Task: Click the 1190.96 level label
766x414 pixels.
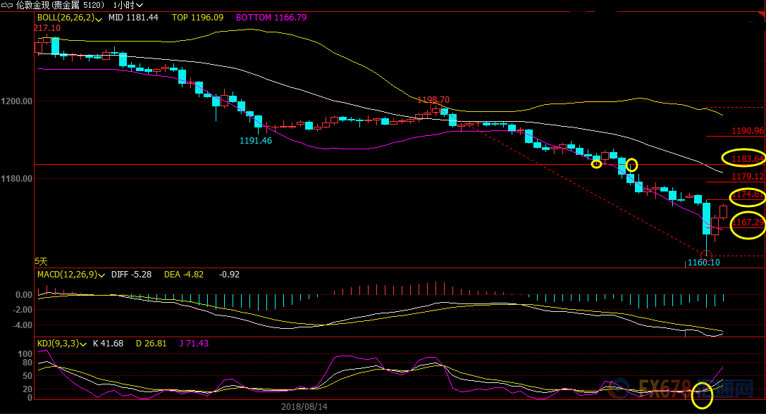Action: tap(748, 131)
